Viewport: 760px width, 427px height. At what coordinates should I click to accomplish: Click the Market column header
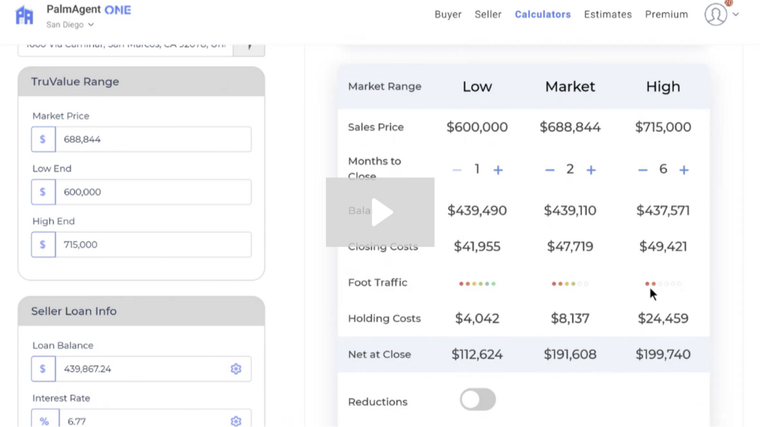(x=570, y=87)
